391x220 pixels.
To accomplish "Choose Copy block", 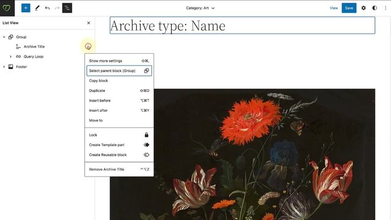I will [x=119, y=81].
